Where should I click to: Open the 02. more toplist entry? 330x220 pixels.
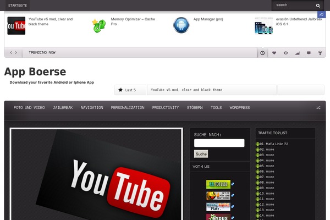coord(267,150)
